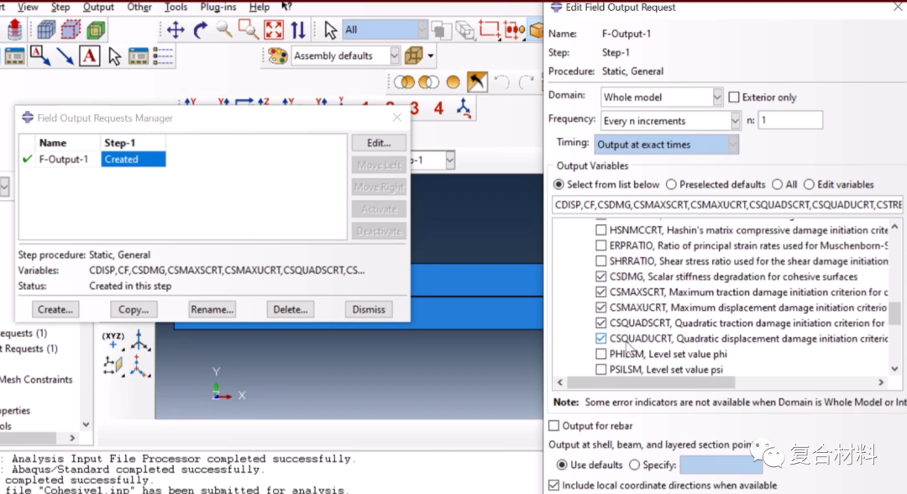Uncheck the CSMAXUCRT maximum displacement checkbox

coord(601,307)
